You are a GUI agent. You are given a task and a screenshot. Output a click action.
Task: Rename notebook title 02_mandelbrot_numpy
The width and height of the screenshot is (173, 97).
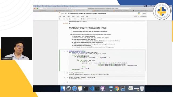coord(75,13)
